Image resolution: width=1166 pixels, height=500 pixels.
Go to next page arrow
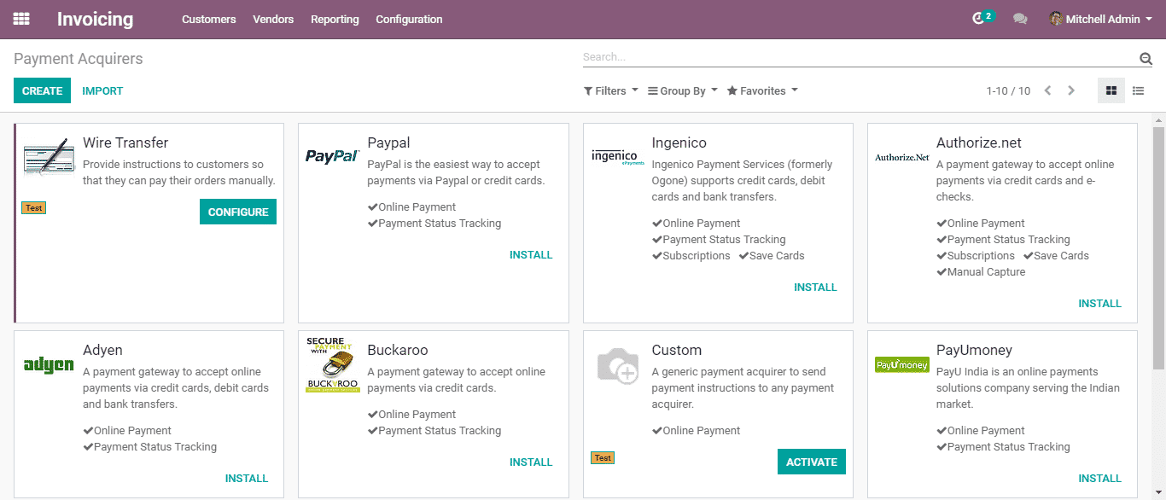[1071, 90]
